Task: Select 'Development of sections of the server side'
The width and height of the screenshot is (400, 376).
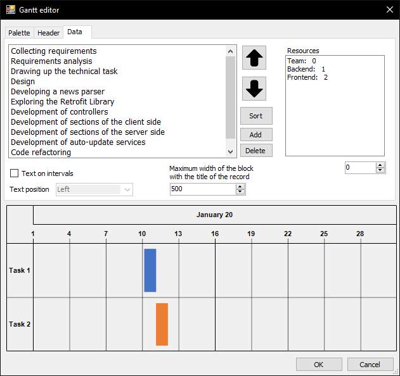Action: pyautogui.click(x=117, y=132)
